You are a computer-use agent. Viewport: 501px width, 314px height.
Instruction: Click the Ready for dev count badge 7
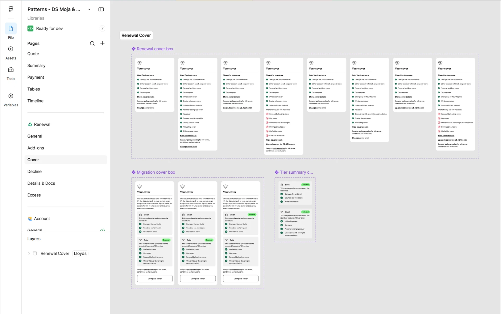(x=102, y=28)
